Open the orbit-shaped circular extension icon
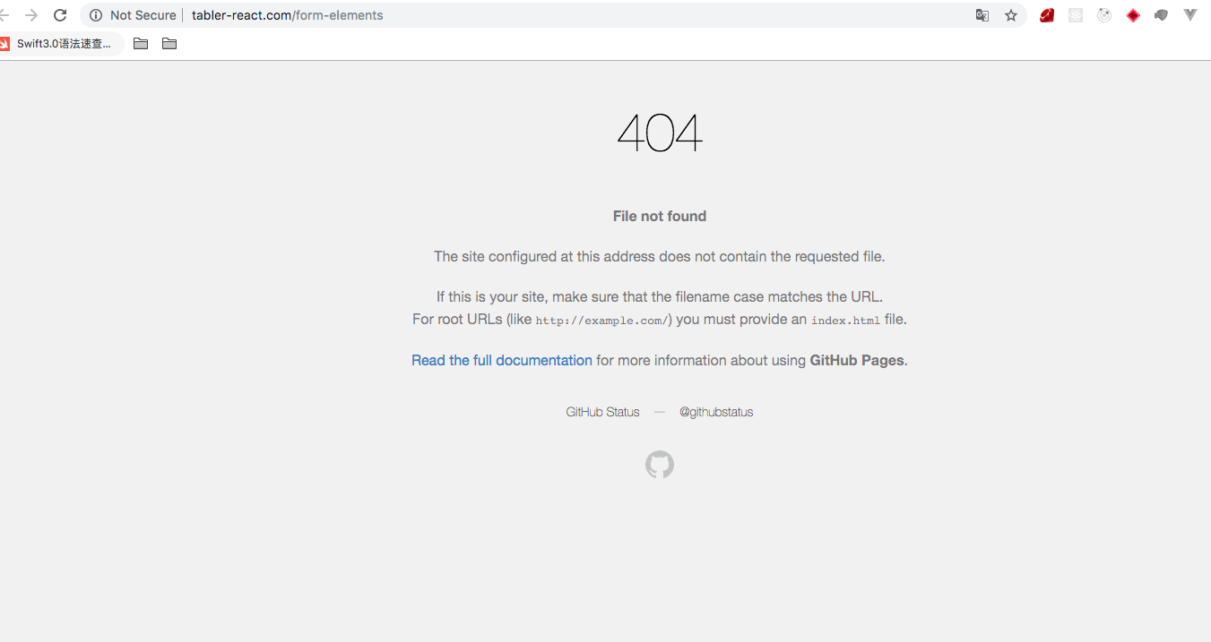Viewport: 1211px width, 642px height. click(1103, 14)
